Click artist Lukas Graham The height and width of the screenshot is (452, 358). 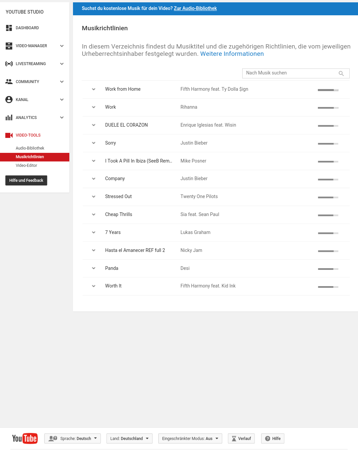(195, 232)
